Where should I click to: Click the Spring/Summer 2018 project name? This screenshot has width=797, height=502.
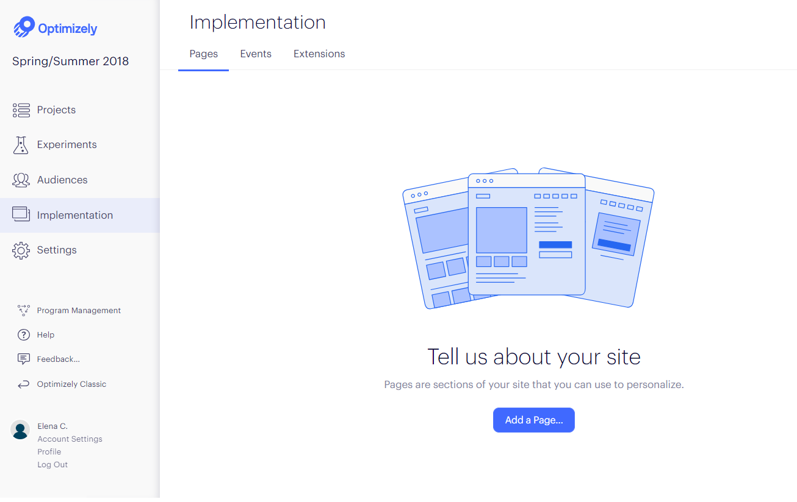click(x=71, y=62)
